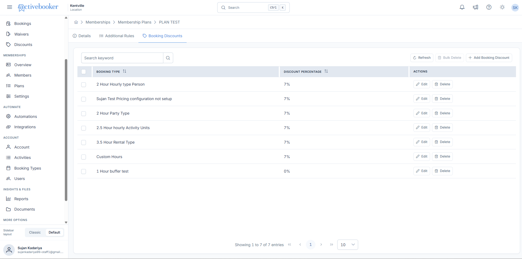
Task: Switch to the Additional Rules tab
Action: tap(117, 36)
